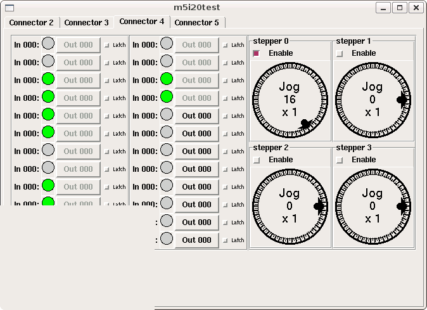Image resolution: width=427 pixels, height=310 pixels.
Task: Open the window menu icon in title bar
Action: 10,8
